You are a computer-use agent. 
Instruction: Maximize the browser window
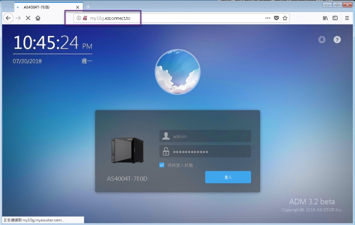[337, 4]
